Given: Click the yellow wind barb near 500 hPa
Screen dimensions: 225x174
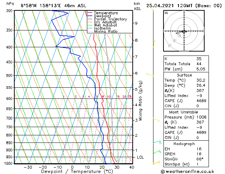Looking at the screenshot, I should tap(150, 74).
